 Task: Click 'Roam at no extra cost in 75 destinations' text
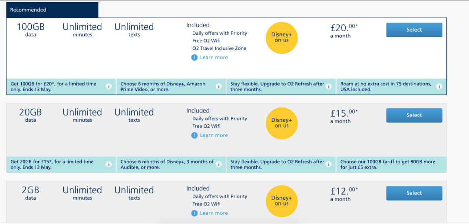[386, 87]
